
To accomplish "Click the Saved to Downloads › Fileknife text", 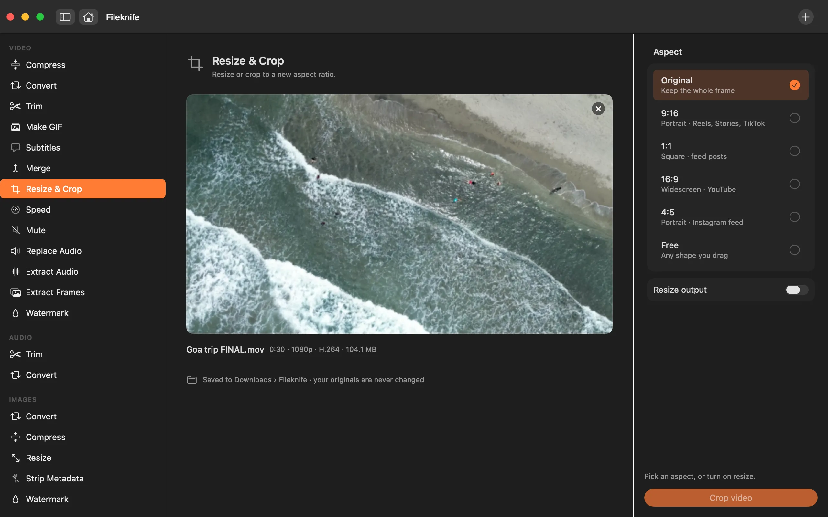I will click(x=255, y=380).
